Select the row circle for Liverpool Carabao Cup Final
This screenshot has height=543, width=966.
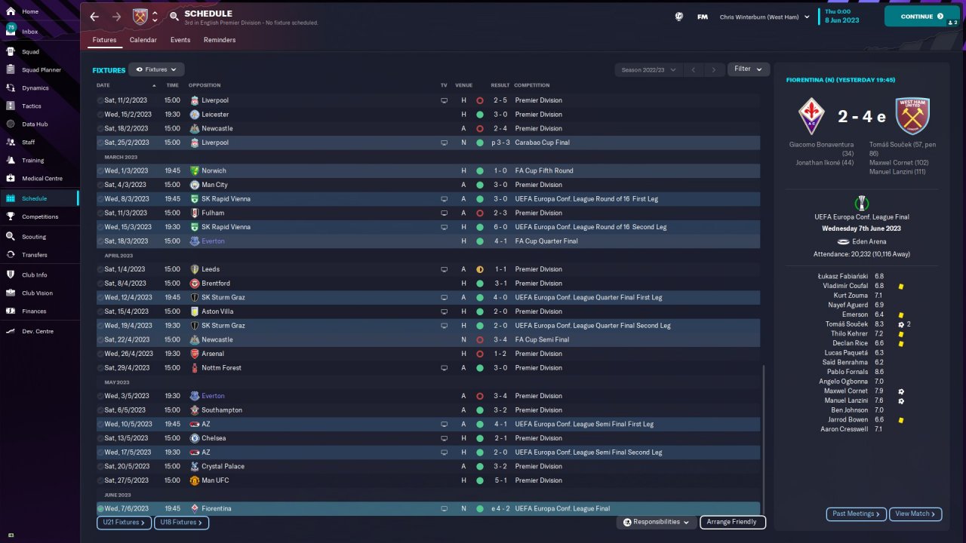pyautogui.click(x=100, y=143)
